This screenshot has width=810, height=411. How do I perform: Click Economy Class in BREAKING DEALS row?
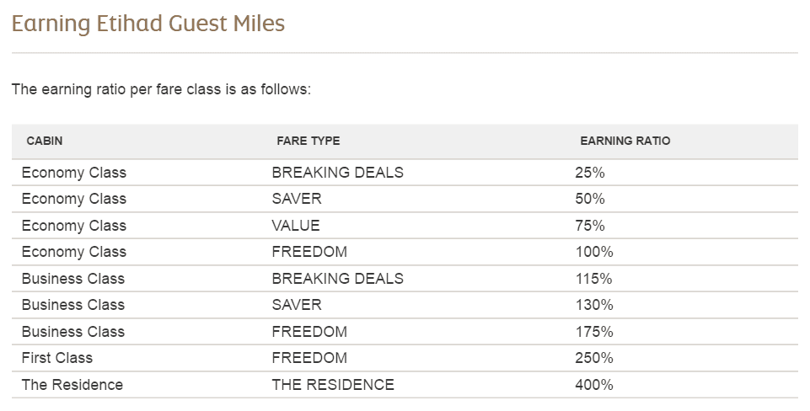pyautogui.click(x=74, y=173)
